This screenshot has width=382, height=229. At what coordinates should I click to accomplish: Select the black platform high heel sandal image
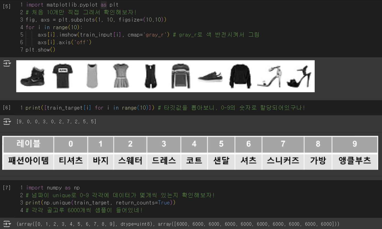coord(299,76)
